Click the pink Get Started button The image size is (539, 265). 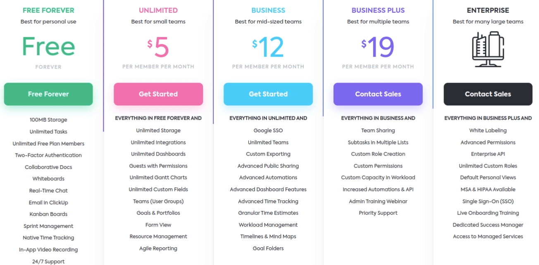tap(158, 94)
